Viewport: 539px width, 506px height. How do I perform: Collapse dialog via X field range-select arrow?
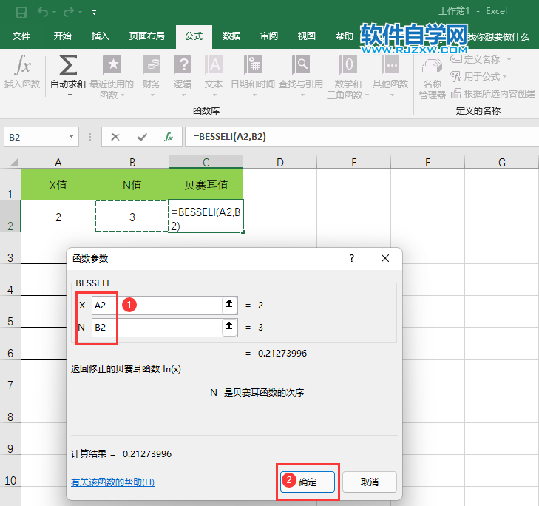tap(229, 305)
